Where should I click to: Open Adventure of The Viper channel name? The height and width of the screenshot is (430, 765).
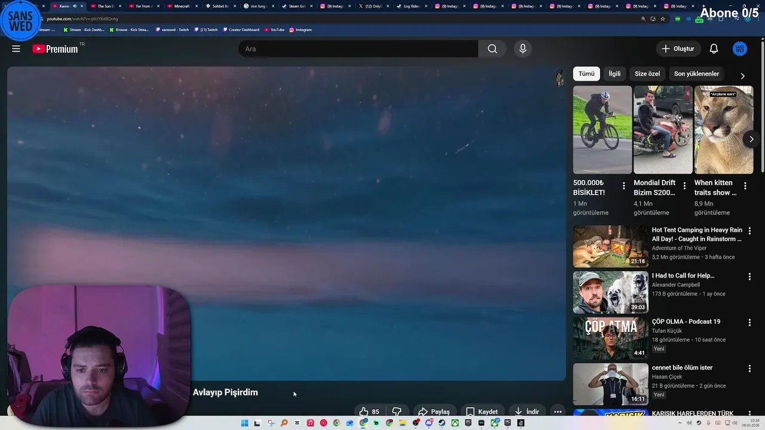coord(679,248)
